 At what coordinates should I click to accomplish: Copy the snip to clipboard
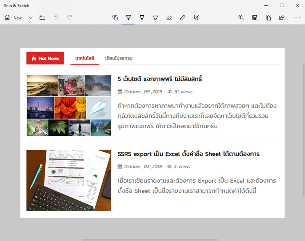coord(268,18)
